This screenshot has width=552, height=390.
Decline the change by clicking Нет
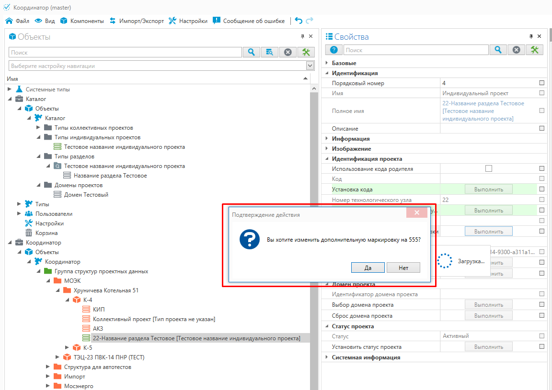coord(403,267)
